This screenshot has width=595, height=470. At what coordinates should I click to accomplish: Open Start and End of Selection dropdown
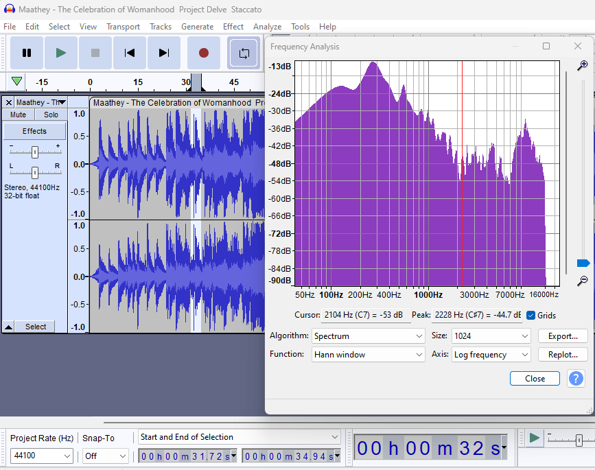pos(239,437)
